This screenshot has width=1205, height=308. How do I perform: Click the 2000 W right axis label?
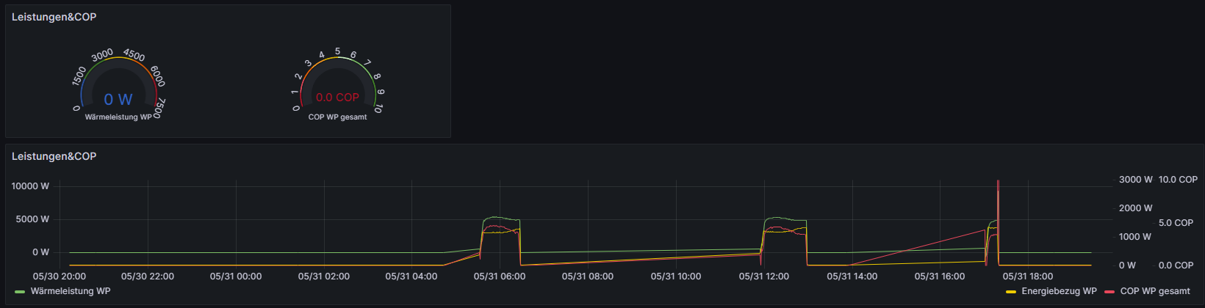click(x=1136, y=208)
